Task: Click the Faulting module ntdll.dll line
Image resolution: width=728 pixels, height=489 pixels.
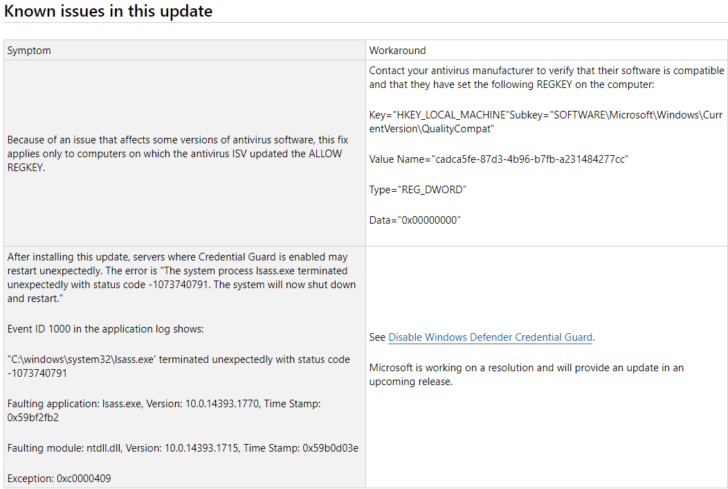Action: point(183,447)
